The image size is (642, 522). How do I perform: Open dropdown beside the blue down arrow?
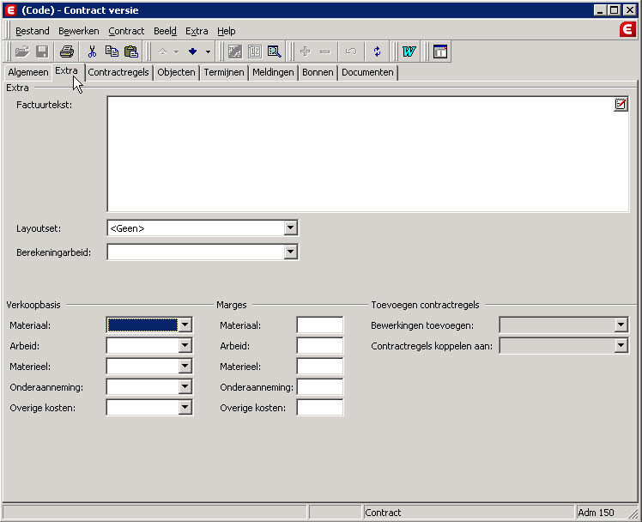pyautogui.click(x=208, y=52)
